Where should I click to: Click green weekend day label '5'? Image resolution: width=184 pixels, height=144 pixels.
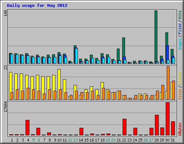point(33,140)
